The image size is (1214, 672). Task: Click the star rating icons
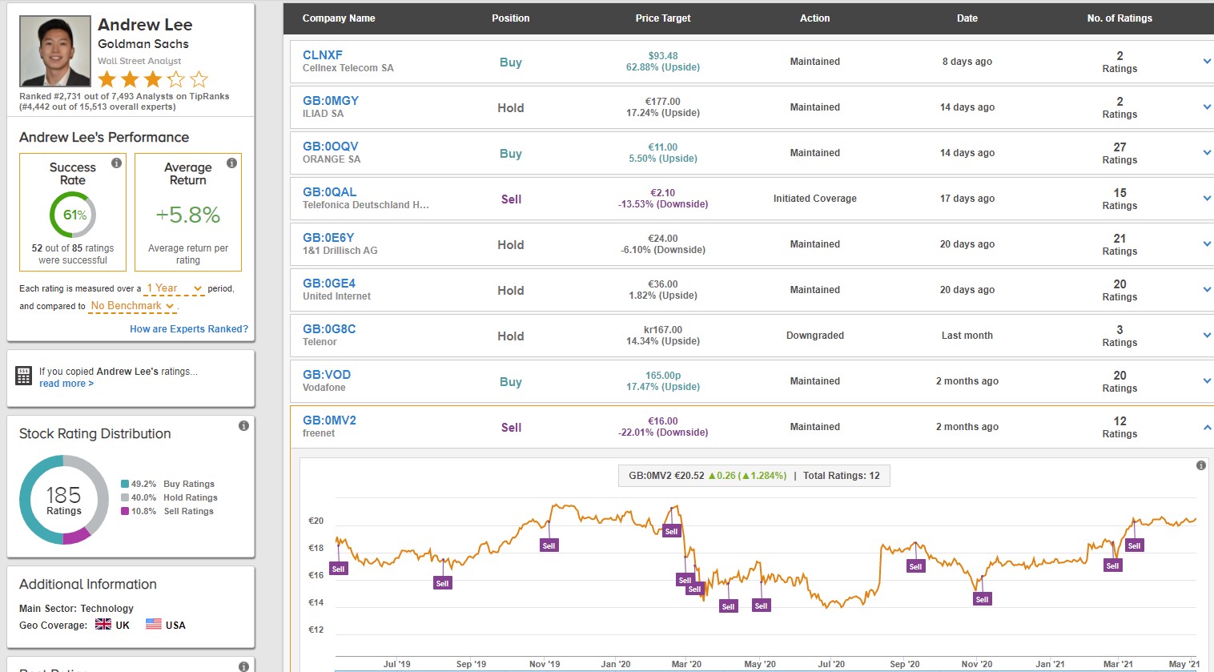point(153,79)
